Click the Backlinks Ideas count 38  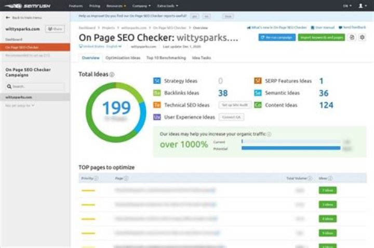223,93
